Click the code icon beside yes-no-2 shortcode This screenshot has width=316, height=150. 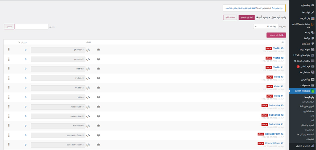point(88,59)
